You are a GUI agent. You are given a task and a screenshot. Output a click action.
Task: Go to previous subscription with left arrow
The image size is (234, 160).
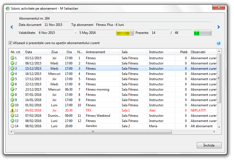click(12, 27)
